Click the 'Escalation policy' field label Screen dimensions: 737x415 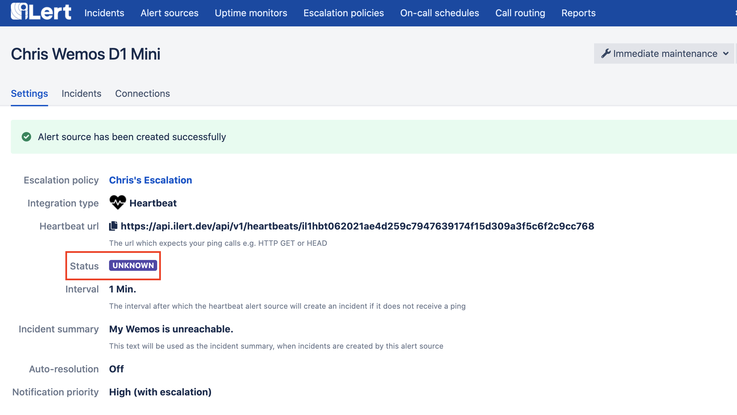click(x=61, y=180)
